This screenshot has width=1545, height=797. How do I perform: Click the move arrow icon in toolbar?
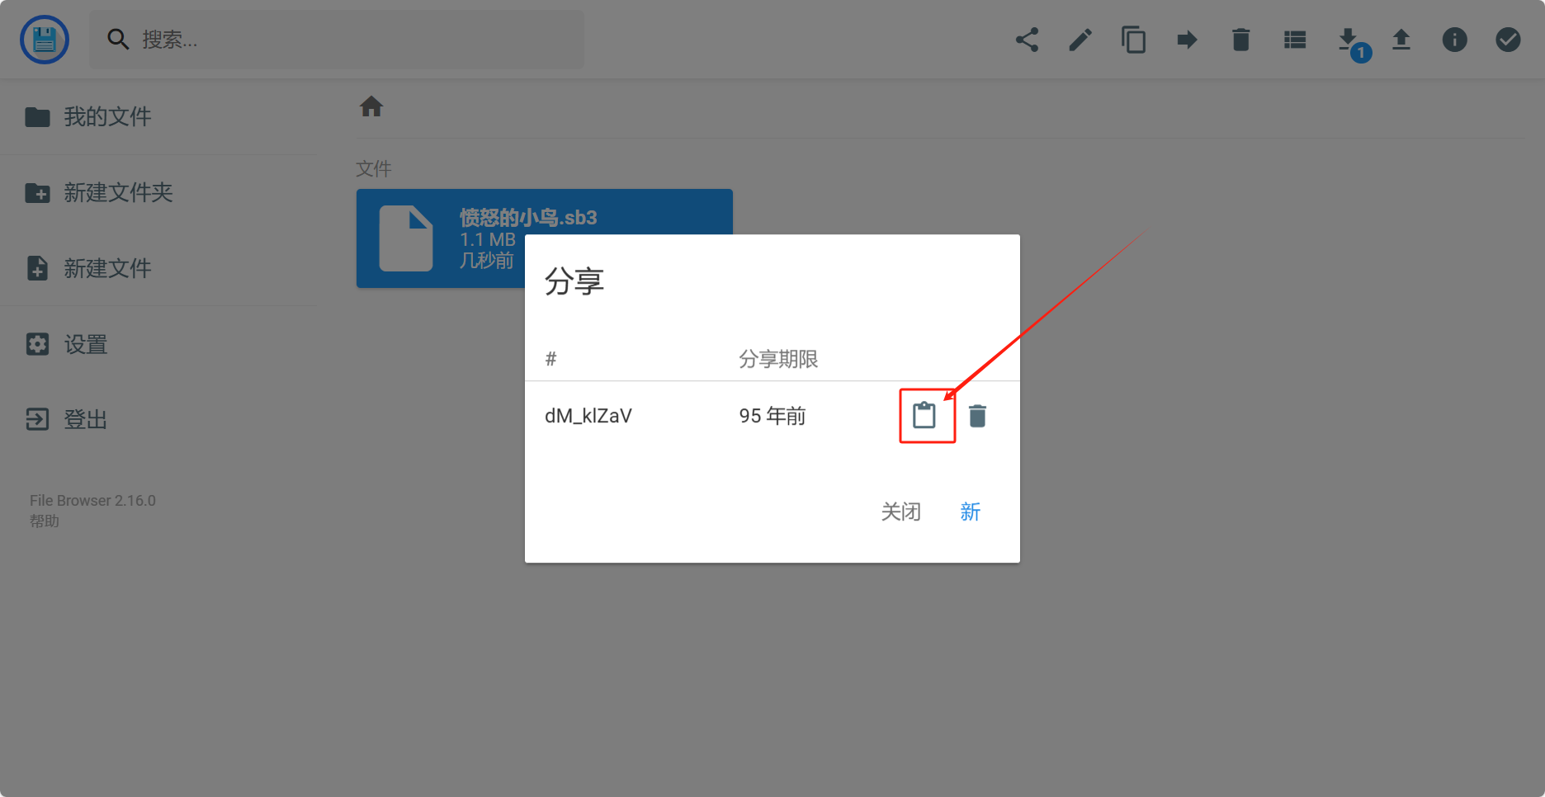[x=1187, y=40]
